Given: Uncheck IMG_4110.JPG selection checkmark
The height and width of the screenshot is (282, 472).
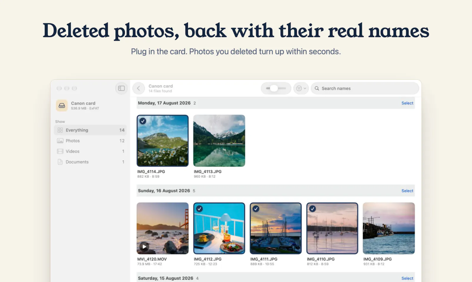Looking at the screenshot, I should coord(312,209).
